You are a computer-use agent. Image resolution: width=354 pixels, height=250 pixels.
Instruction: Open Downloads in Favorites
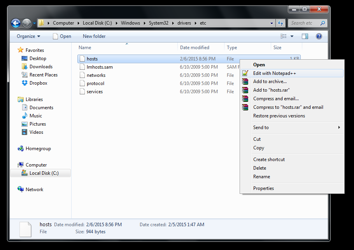click(x=41, y=67)
